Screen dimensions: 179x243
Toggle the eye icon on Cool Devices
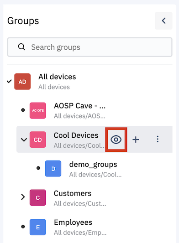pyautogui.click(x=116, y=140)
